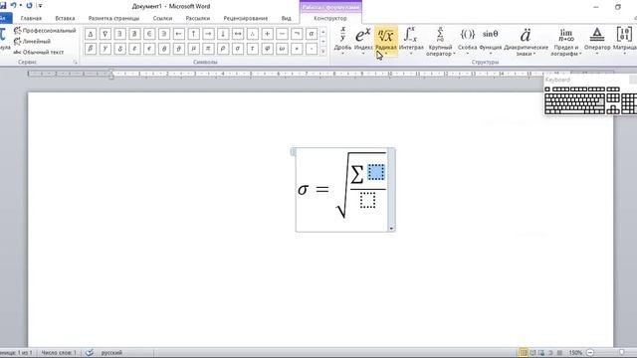Insert the rho ρ symbol

[x=223, y=49]
